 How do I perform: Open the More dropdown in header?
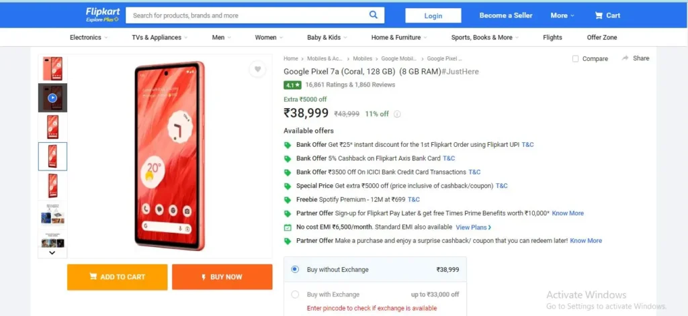click(562, 15)
